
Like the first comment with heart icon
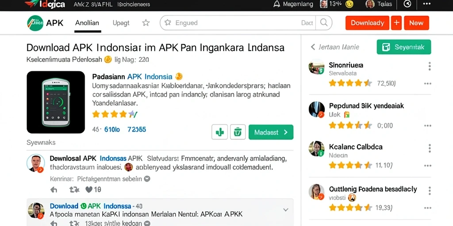click(x=89, y=190)
